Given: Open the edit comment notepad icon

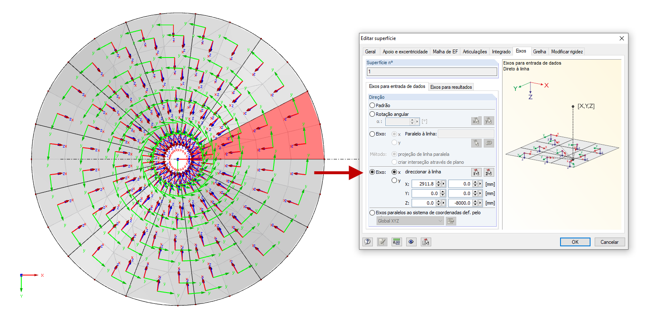Looking at the screenshot, I should (x=382, y=242).
